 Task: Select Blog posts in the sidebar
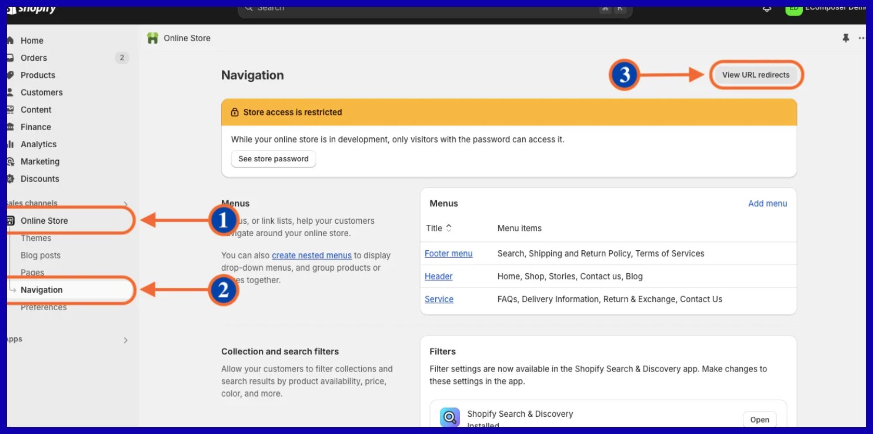click(41, 256)
